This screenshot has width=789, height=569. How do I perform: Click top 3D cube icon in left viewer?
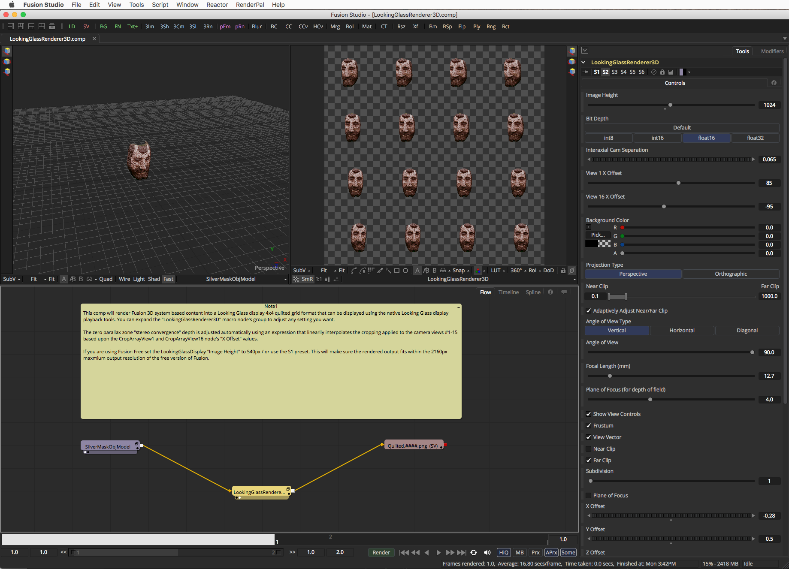coord(7,51)
